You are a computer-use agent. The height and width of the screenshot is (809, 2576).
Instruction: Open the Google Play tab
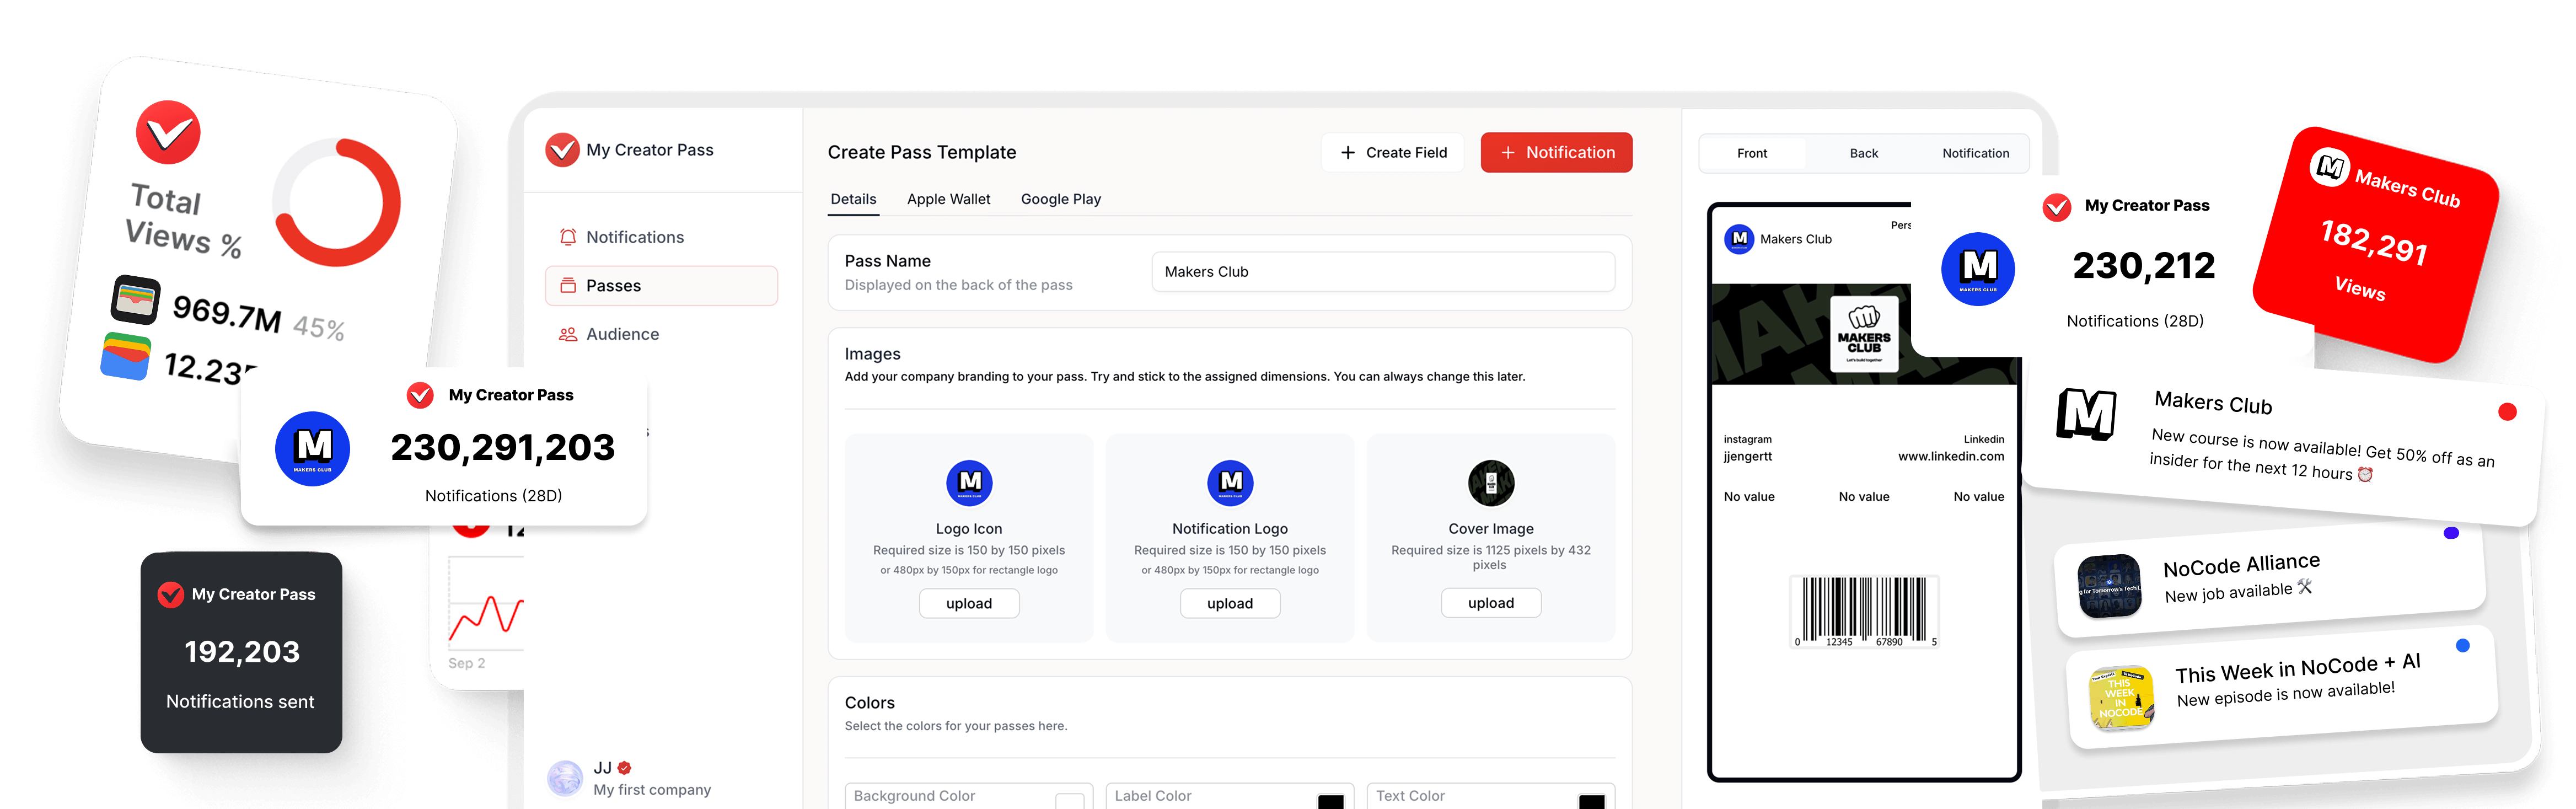[x=1060, y=199]
